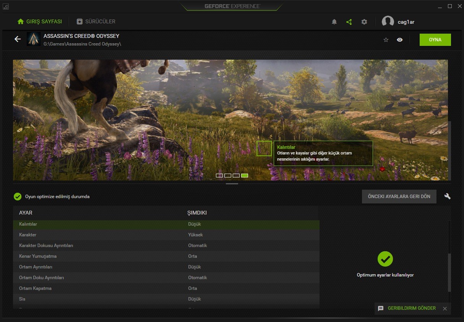Open the share overlay icon
Viewport: 464px width, 322px height.
349,22
